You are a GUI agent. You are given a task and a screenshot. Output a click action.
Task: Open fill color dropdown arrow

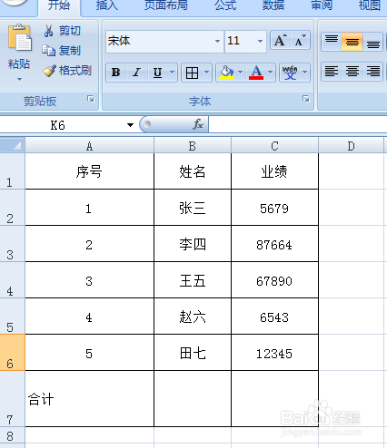[241, 73]
